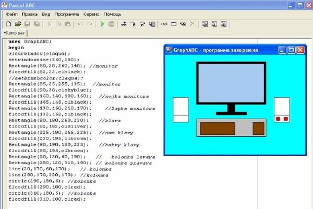Run the program with green play icon

103,24
